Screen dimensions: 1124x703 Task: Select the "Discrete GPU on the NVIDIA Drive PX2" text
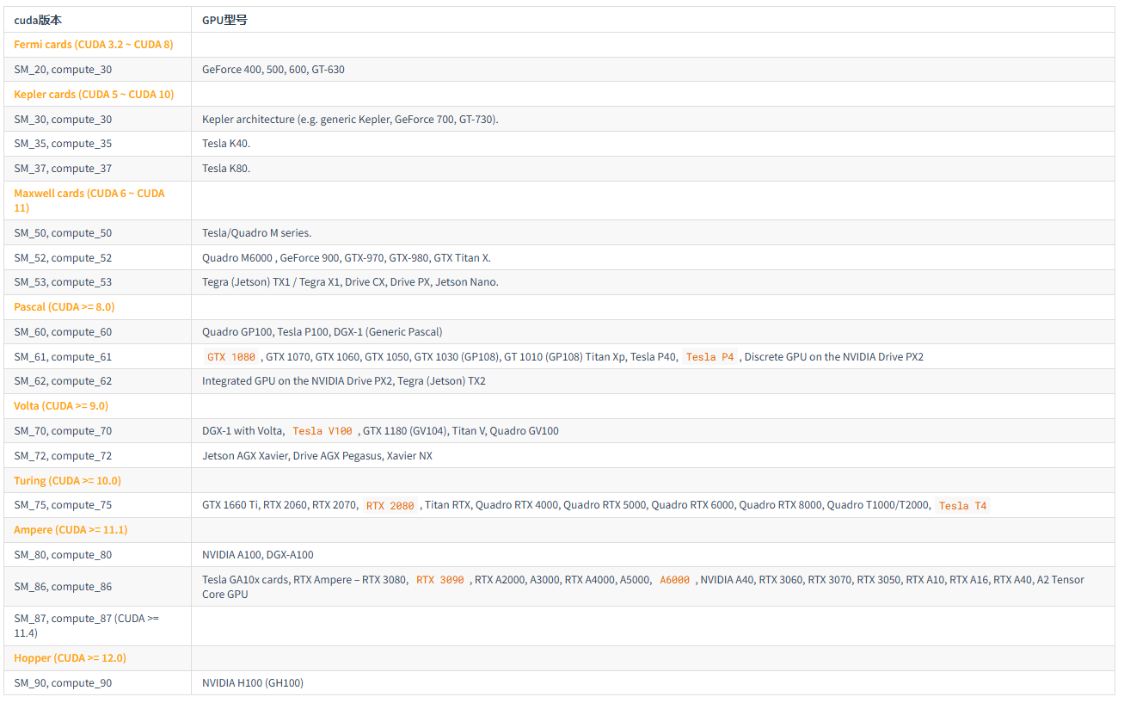tap(834, 357)
